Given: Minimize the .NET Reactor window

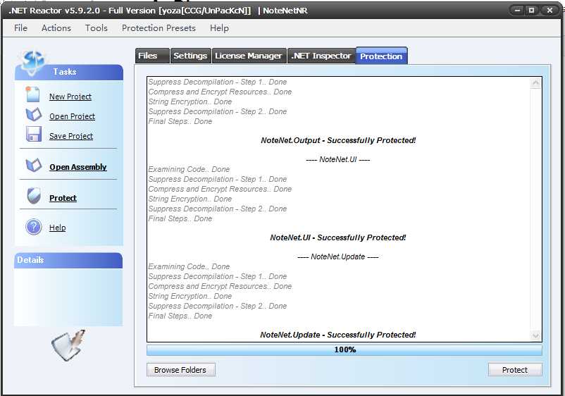Looking at the screenshot, I should click(517, 11).
